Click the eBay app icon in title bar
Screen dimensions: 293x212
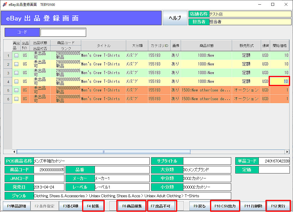[5, 4]
